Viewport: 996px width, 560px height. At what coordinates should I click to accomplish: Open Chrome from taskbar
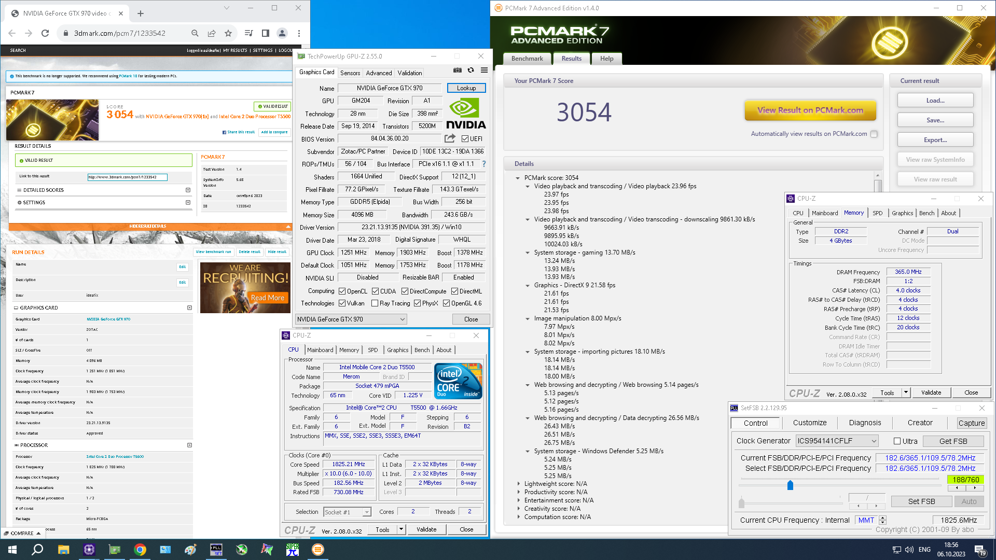140,550
